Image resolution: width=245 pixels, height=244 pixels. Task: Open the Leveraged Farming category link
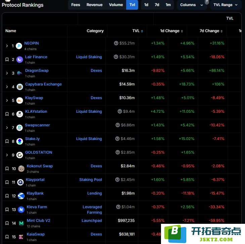click(x=92, y=210)
